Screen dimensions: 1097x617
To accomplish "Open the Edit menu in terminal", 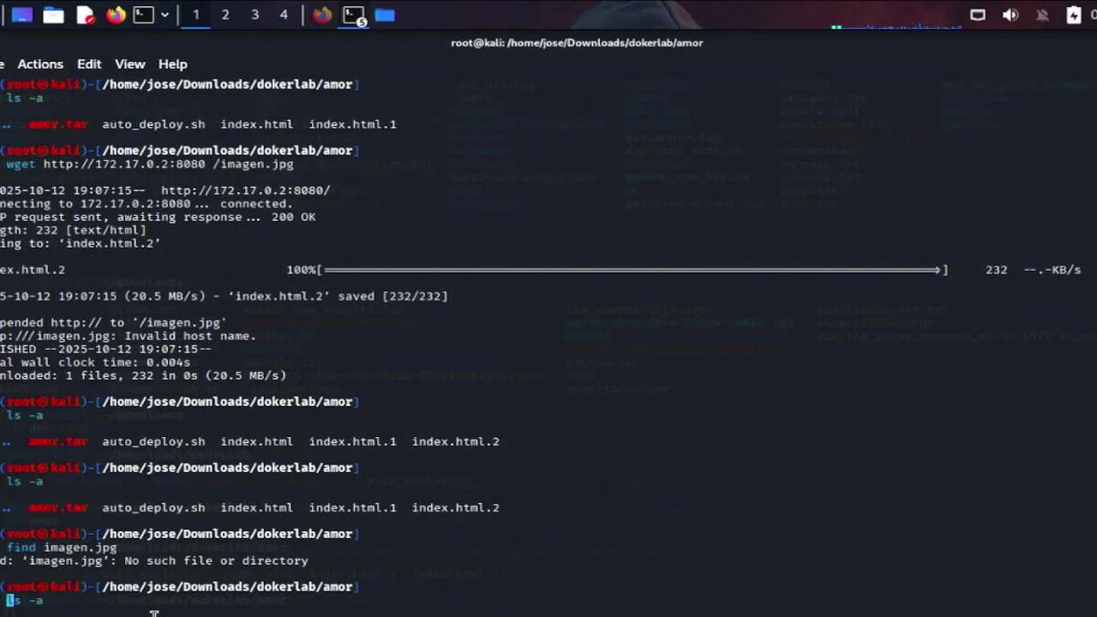I will [x=89, y=64].
